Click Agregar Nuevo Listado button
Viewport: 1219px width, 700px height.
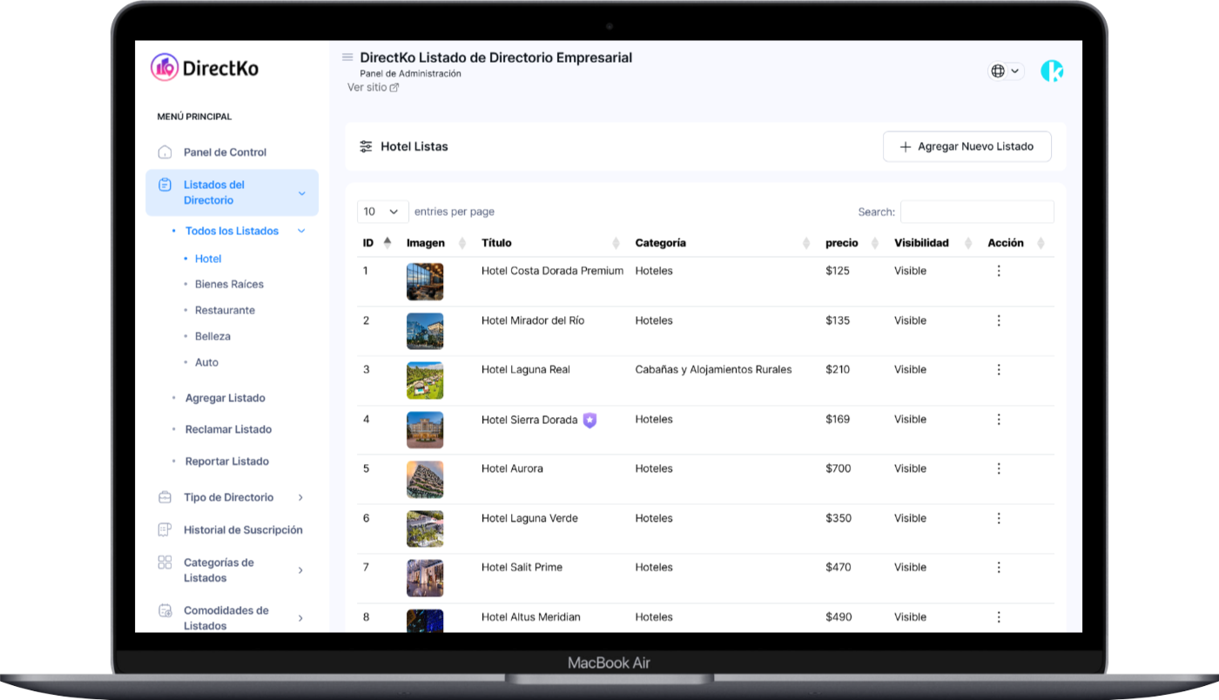966,147
